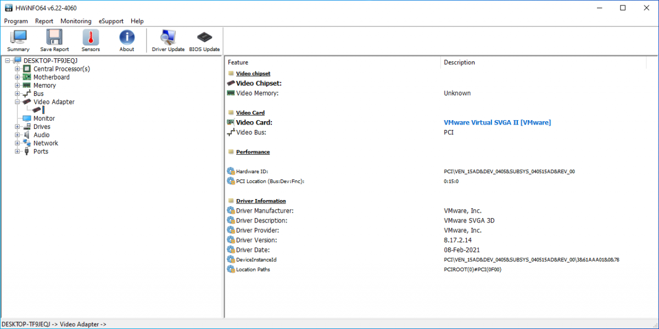Image resolution: width=659 pixels, height=329 pixels.
Task: Launch the Driver Update tool
Action: [168, 37]
